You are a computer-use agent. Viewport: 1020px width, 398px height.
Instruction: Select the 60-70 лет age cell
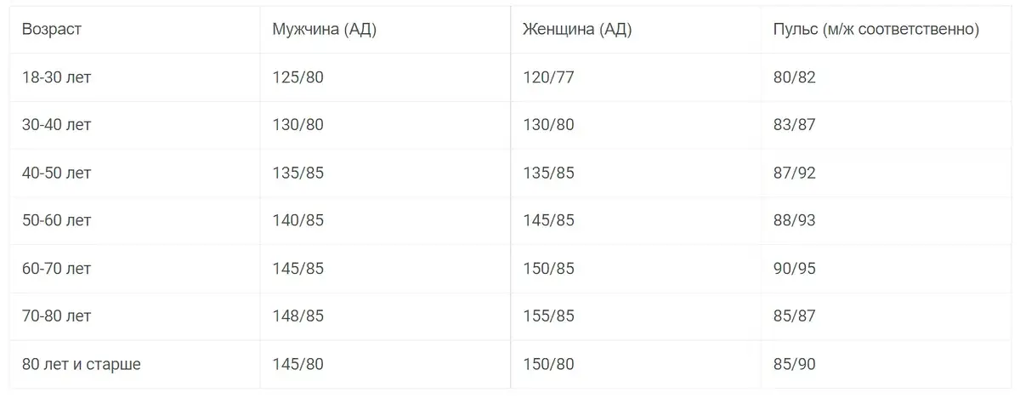[x=57, y=268]
